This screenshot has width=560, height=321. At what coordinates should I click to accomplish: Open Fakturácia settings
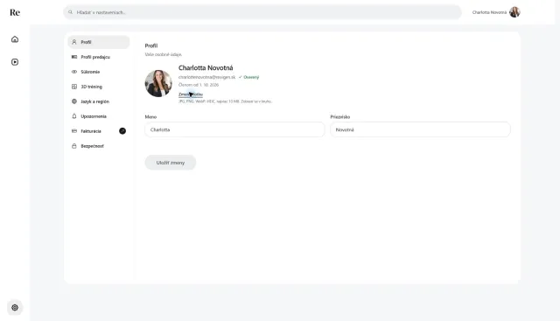[99, 131]
